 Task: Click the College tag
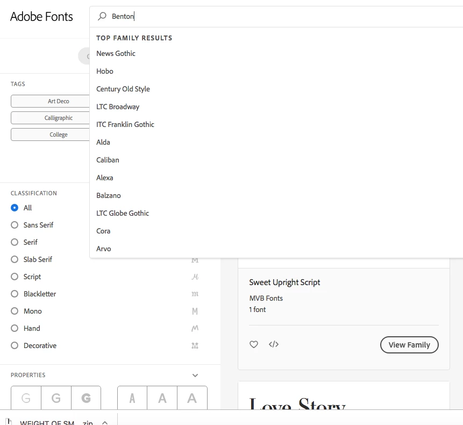tap(50, 134)
